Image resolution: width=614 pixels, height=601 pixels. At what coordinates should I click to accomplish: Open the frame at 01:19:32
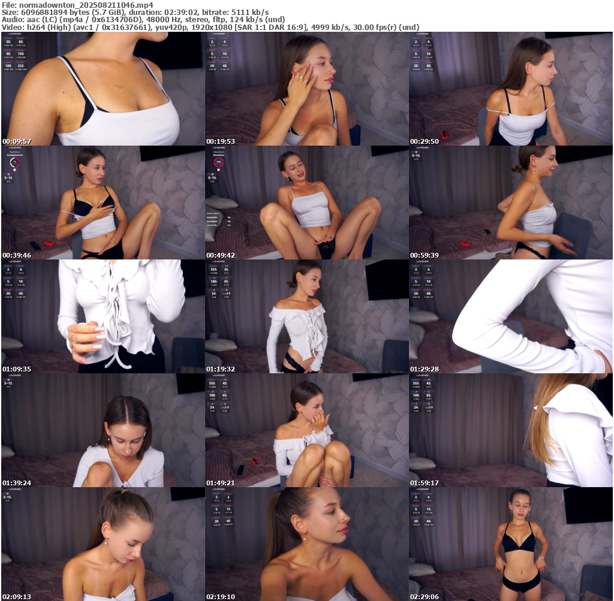coord(307,316)
